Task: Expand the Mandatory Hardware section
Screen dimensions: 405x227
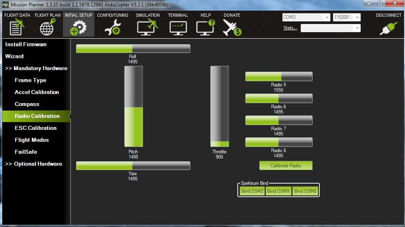Action: [36, 68]
